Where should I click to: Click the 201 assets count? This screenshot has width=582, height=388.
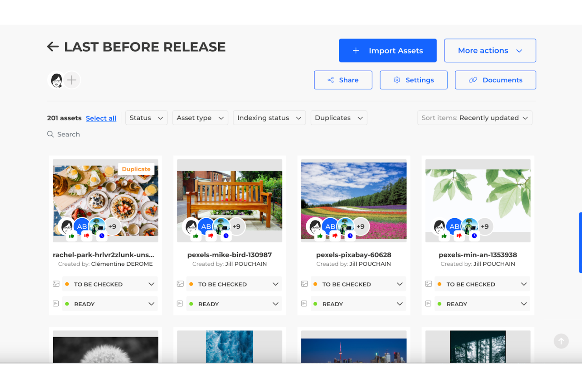click(x=64, y=118)
